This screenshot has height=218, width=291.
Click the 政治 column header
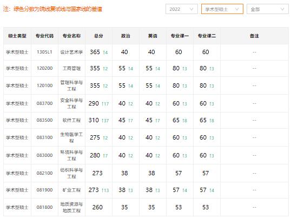pyautogui.click(x=125, y=36)
